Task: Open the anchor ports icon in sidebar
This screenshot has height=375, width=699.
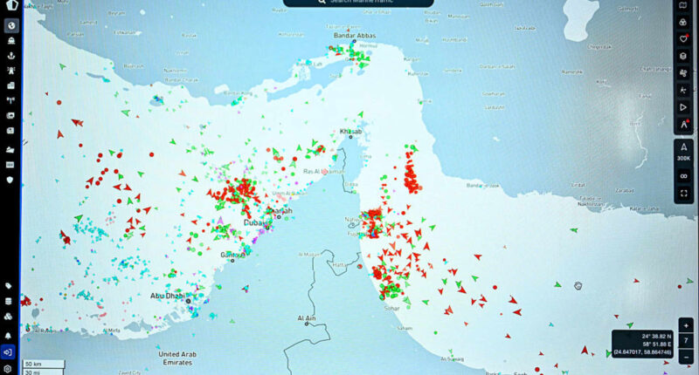Action: [x=10, y=56]
